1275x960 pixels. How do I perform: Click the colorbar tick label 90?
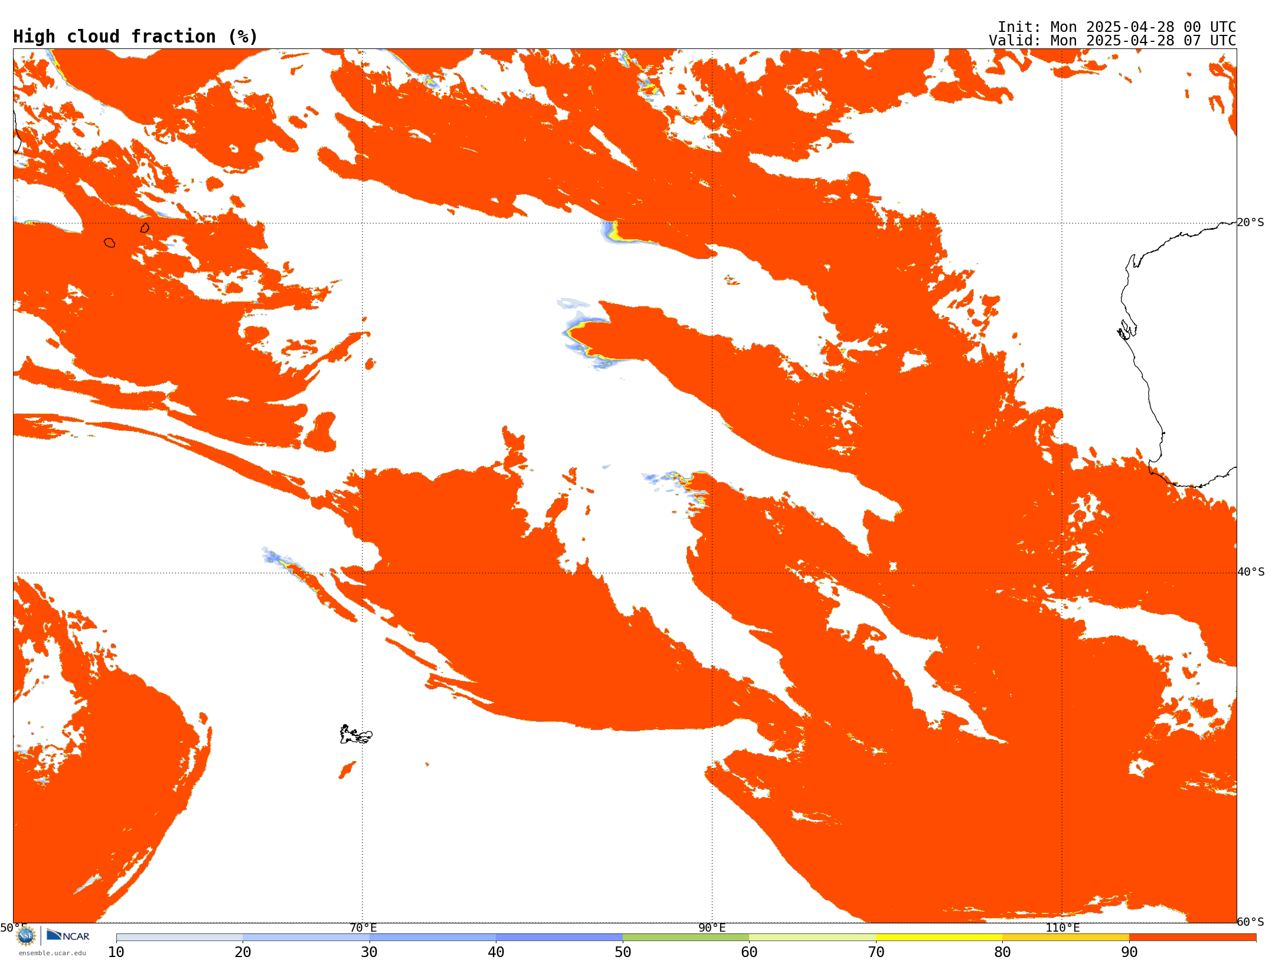(1129, 952)
